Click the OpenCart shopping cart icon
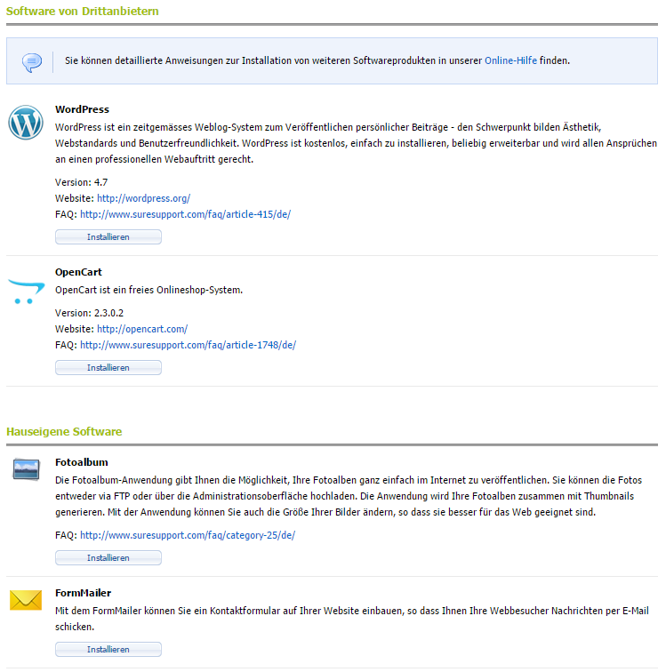The height and width of the screenshot is (672, 666). click(26, 292)
